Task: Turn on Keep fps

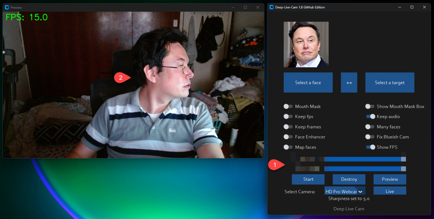Action: 288,117
